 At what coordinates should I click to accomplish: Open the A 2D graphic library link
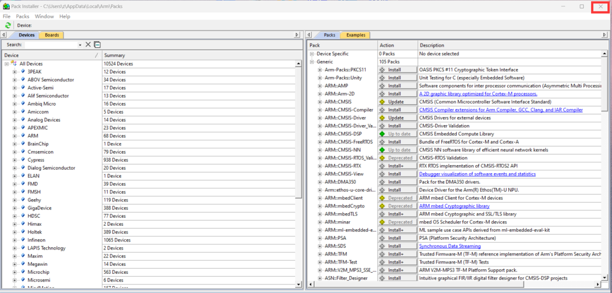pyautogui.click(x=478, y=94)
